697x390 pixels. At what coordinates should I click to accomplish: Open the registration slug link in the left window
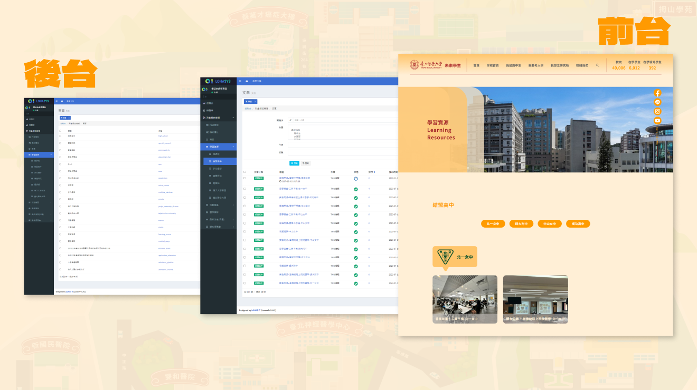click(163, 178)
